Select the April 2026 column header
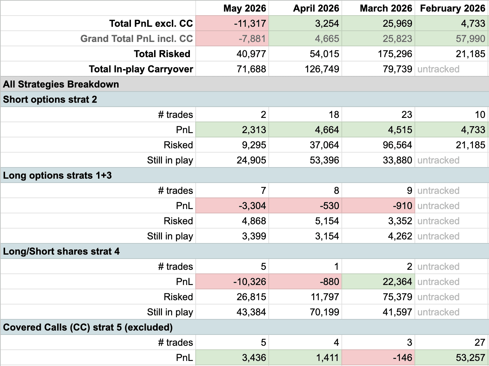The height and width of the screenshot is (366, 489). 305,8
